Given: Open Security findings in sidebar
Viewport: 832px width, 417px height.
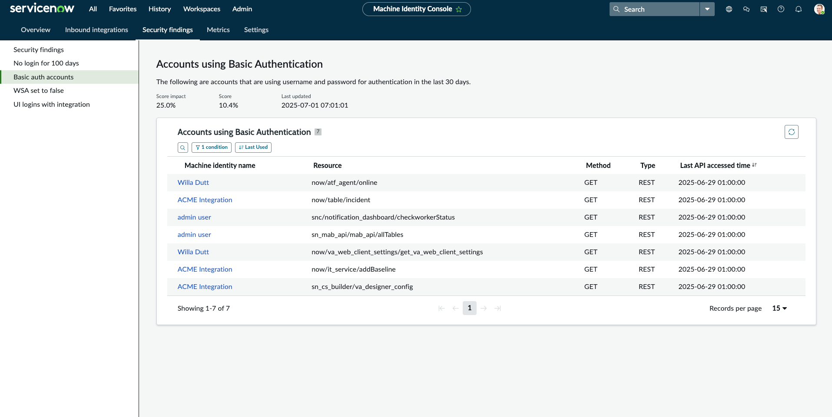Looking at the screenshot, I should (70, 49).
